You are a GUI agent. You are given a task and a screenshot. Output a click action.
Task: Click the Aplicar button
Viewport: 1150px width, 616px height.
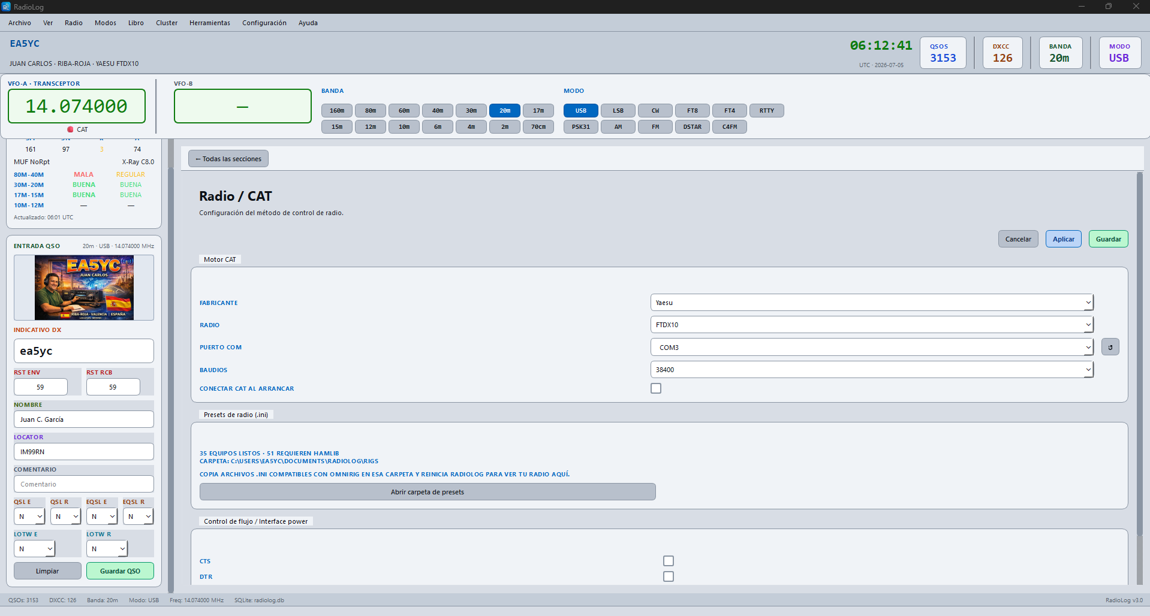tap(1064, 239)
